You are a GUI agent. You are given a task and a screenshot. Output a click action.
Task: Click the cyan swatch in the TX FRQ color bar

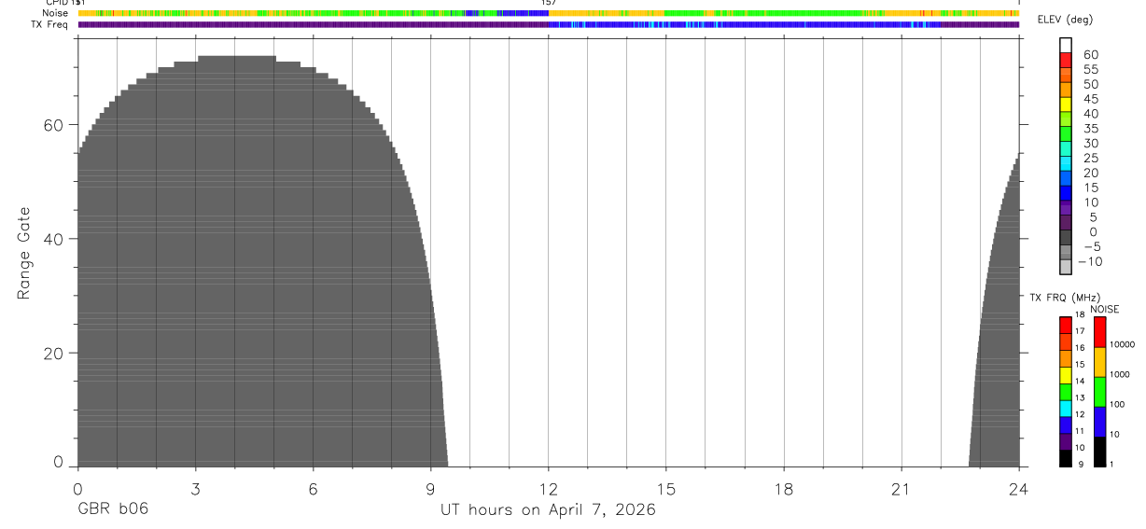[x=1065, y=409]
